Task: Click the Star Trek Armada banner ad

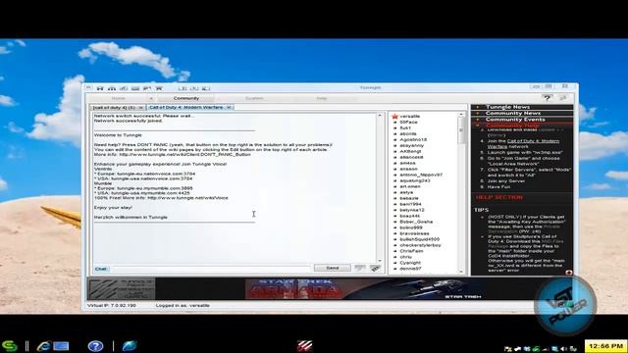Action: pos(364,288)
